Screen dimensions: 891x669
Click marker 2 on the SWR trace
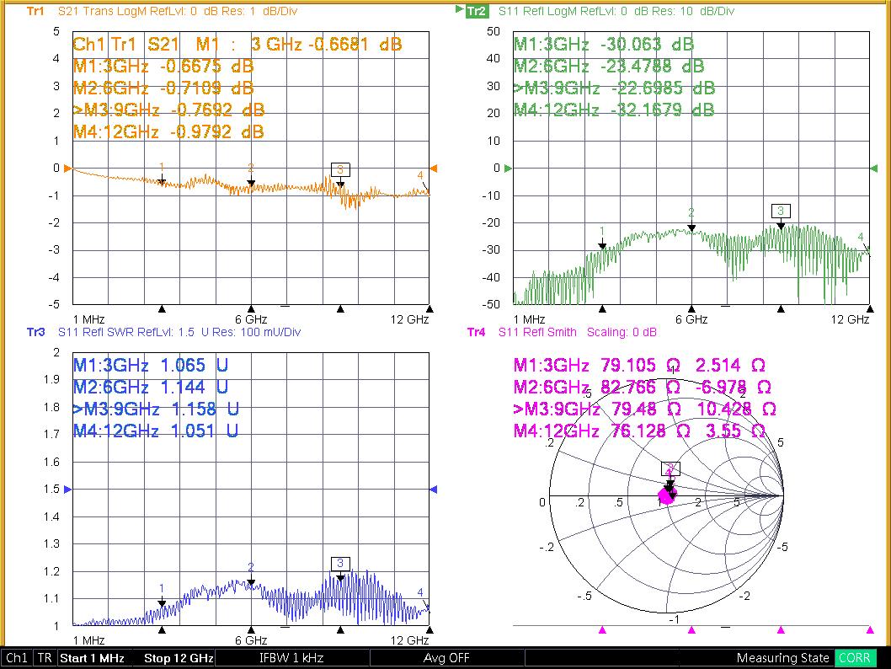[251, 574]
